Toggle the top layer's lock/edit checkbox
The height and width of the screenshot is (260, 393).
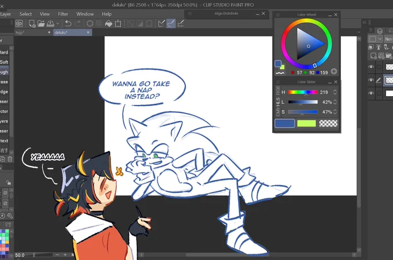379,67
